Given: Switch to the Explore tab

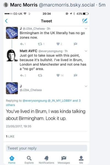Looking at the screenshot, I should (x=29, y=160).
